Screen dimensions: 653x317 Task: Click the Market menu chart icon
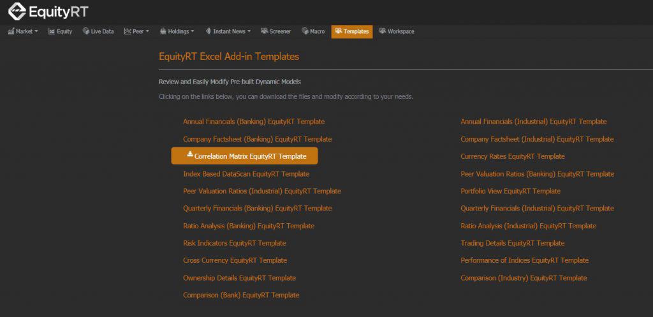click(11, 31)
